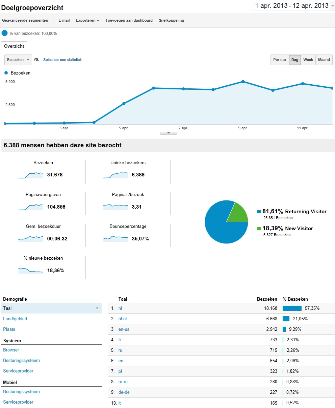The image size is (335, 408).
Task: Click the Bouncepercentage sparkline mini-chart
Action: 115,238
